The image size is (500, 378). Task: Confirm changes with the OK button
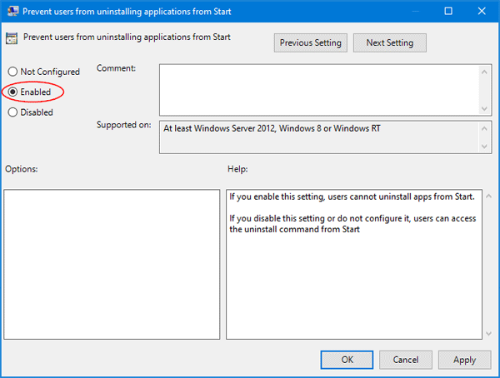[x=347, y=360]
